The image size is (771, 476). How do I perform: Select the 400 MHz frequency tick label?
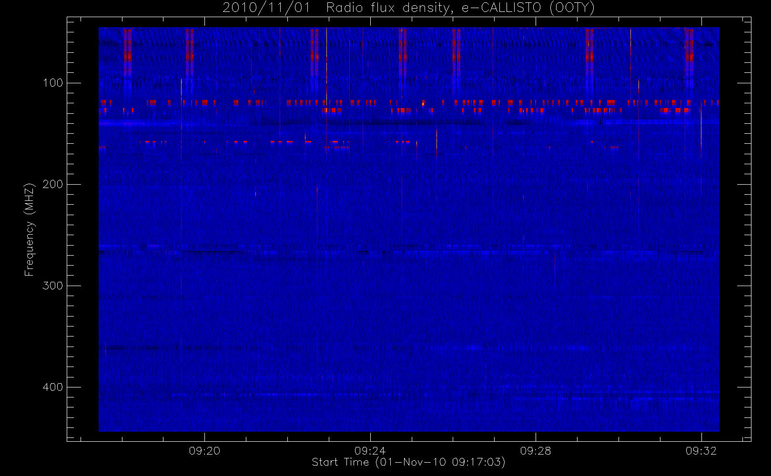53,387
